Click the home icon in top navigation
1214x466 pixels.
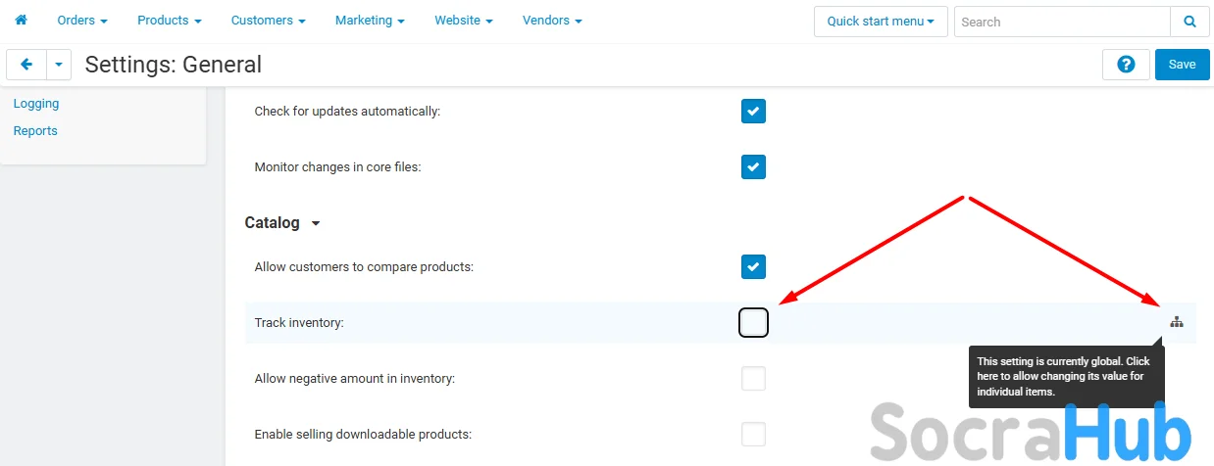pyautogui.click(x=21, y=21)
